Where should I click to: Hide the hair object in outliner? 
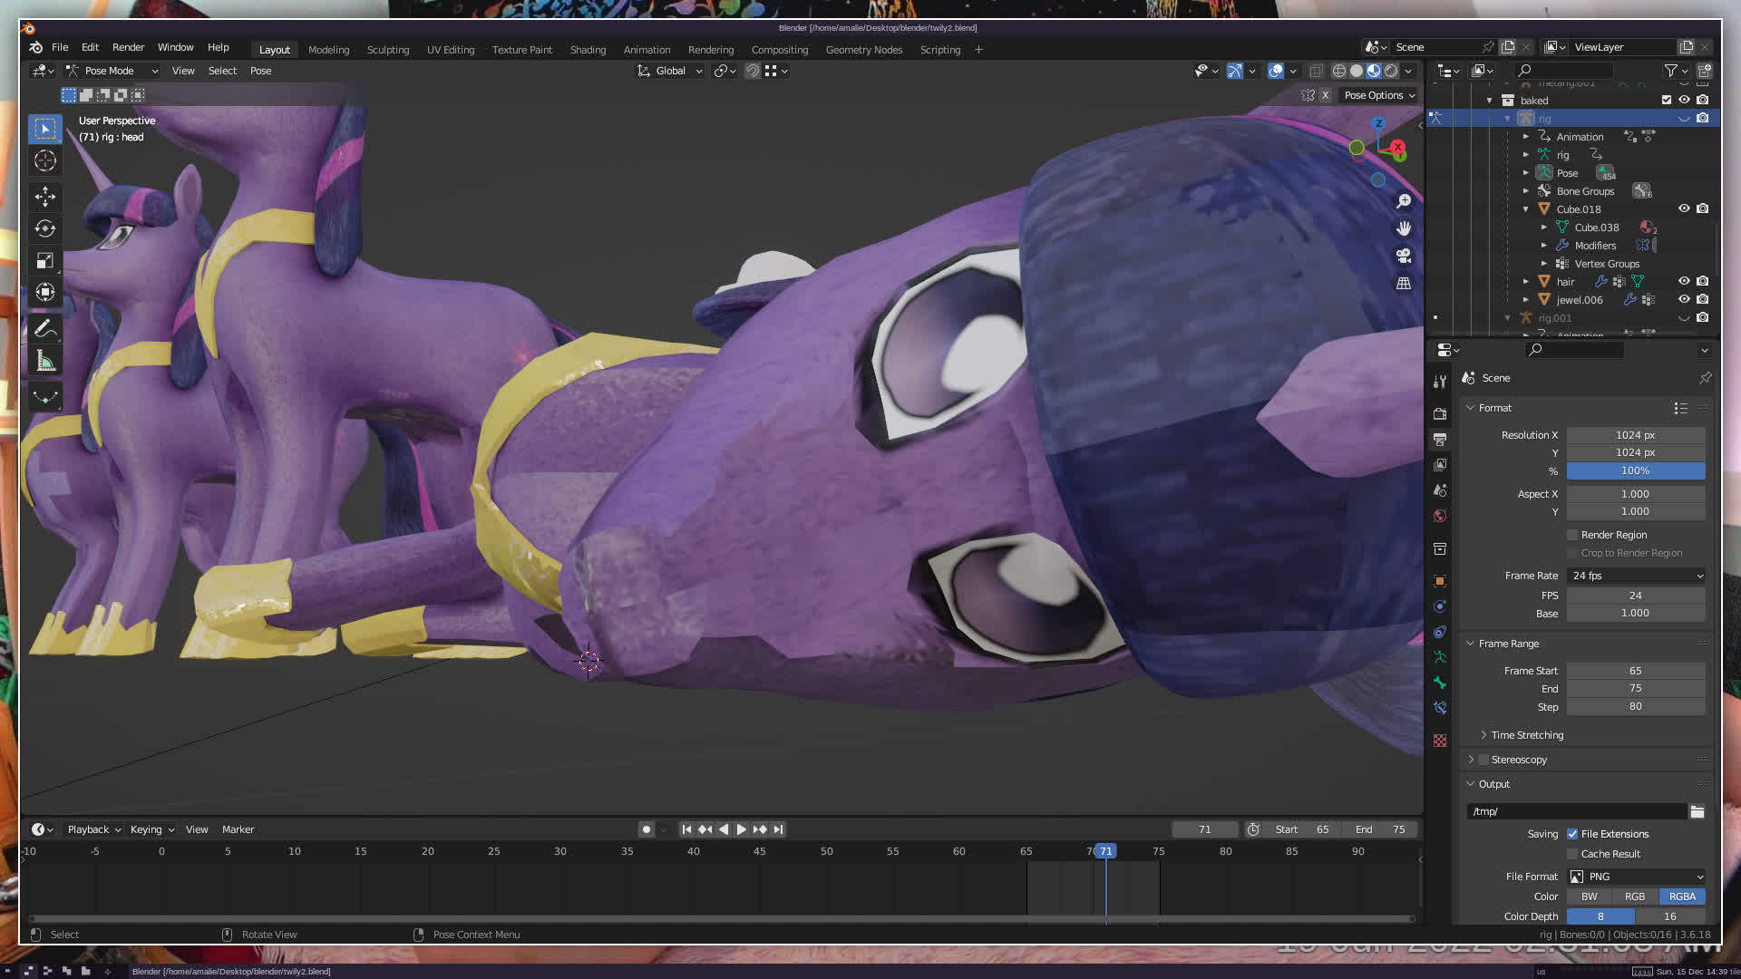(1684, 281)
